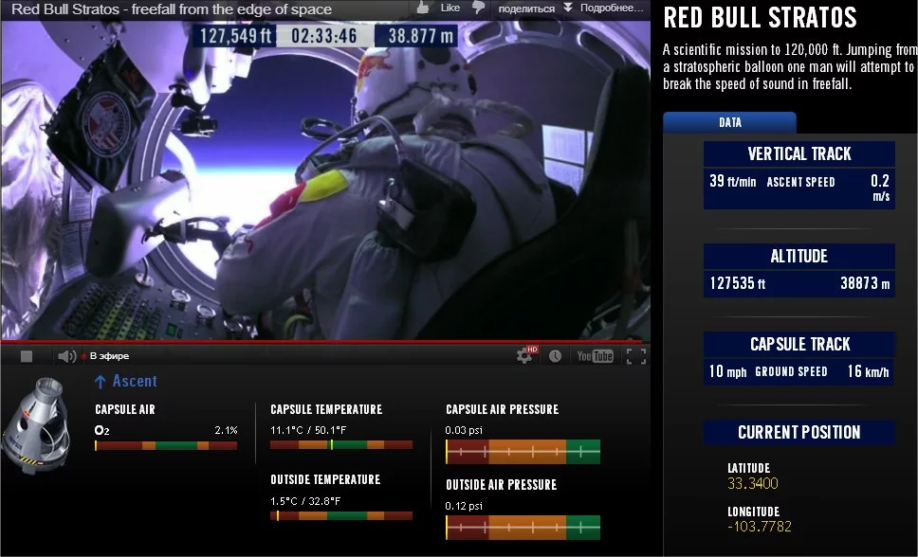Viewport: 918px width, 557px height.
Task: Stop the live video playback
Action: [27, 356]
